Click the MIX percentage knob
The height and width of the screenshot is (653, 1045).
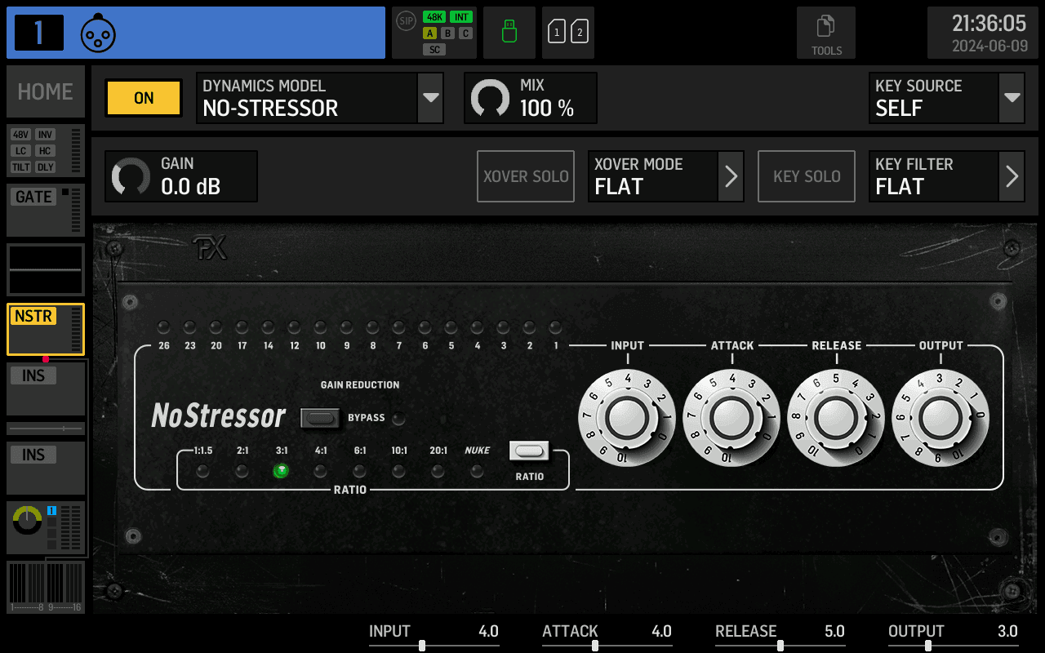coord(490,98)
